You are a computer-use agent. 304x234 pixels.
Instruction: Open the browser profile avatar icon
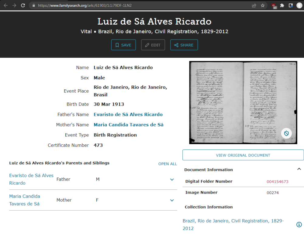(299, 5)
